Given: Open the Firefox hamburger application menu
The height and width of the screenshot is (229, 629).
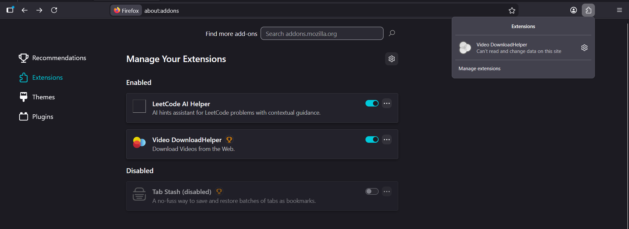Looking at the screenshot, I should point(619,10).
